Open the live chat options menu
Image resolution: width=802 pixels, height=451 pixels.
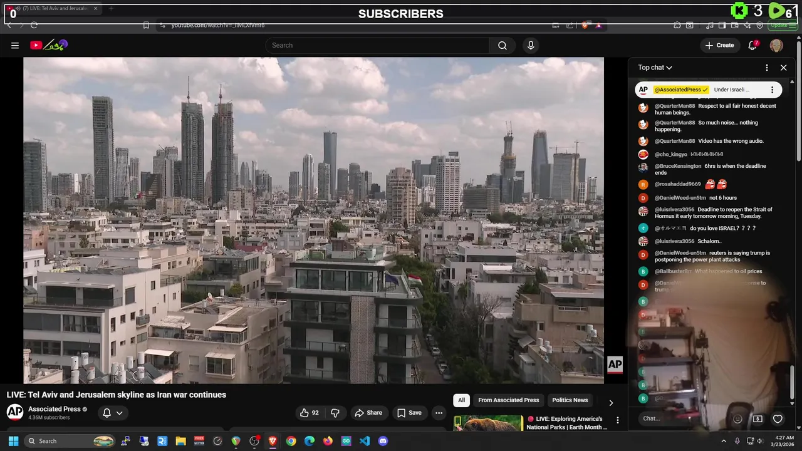pos(766,68)
